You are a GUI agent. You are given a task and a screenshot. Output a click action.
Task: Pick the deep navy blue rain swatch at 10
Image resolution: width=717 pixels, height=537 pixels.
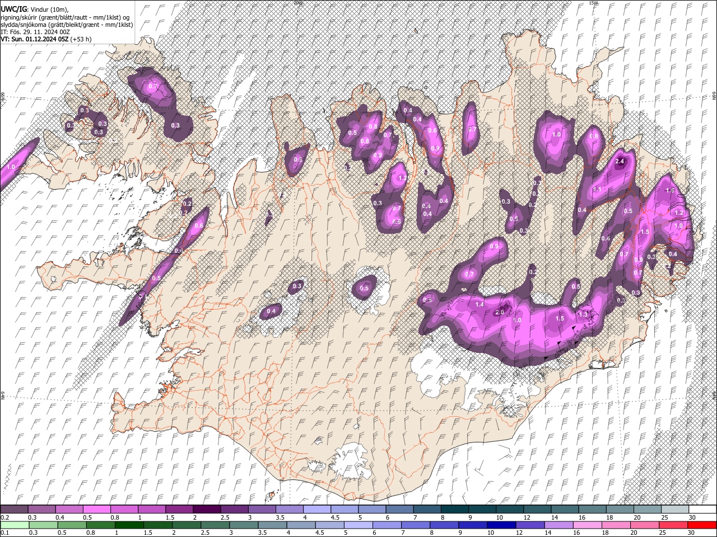pyautogui.click(x=501, y=525)
